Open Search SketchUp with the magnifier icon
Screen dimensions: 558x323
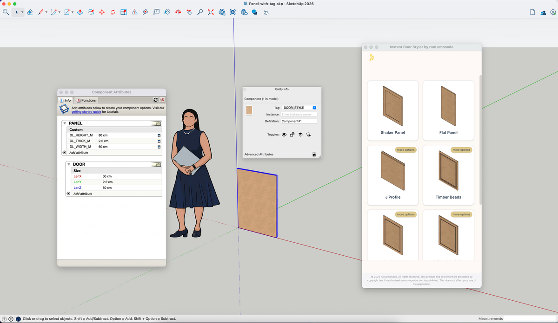[x=6, y=12]
